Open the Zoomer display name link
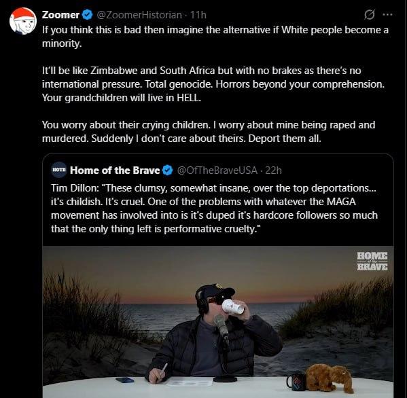The height and width of the screenshot is (398, 407). pyautogui.click(x=60, y=15)
